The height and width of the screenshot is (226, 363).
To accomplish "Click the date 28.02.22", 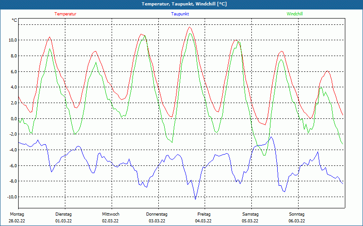I will point(17,221).
